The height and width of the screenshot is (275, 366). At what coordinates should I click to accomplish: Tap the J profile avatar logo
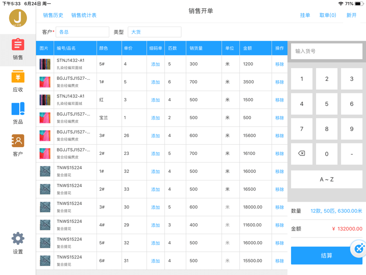pyautogui.click(x=18, y=18)
